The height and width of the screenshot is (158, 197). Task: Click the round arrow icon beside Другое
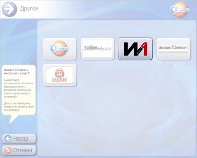9,9
